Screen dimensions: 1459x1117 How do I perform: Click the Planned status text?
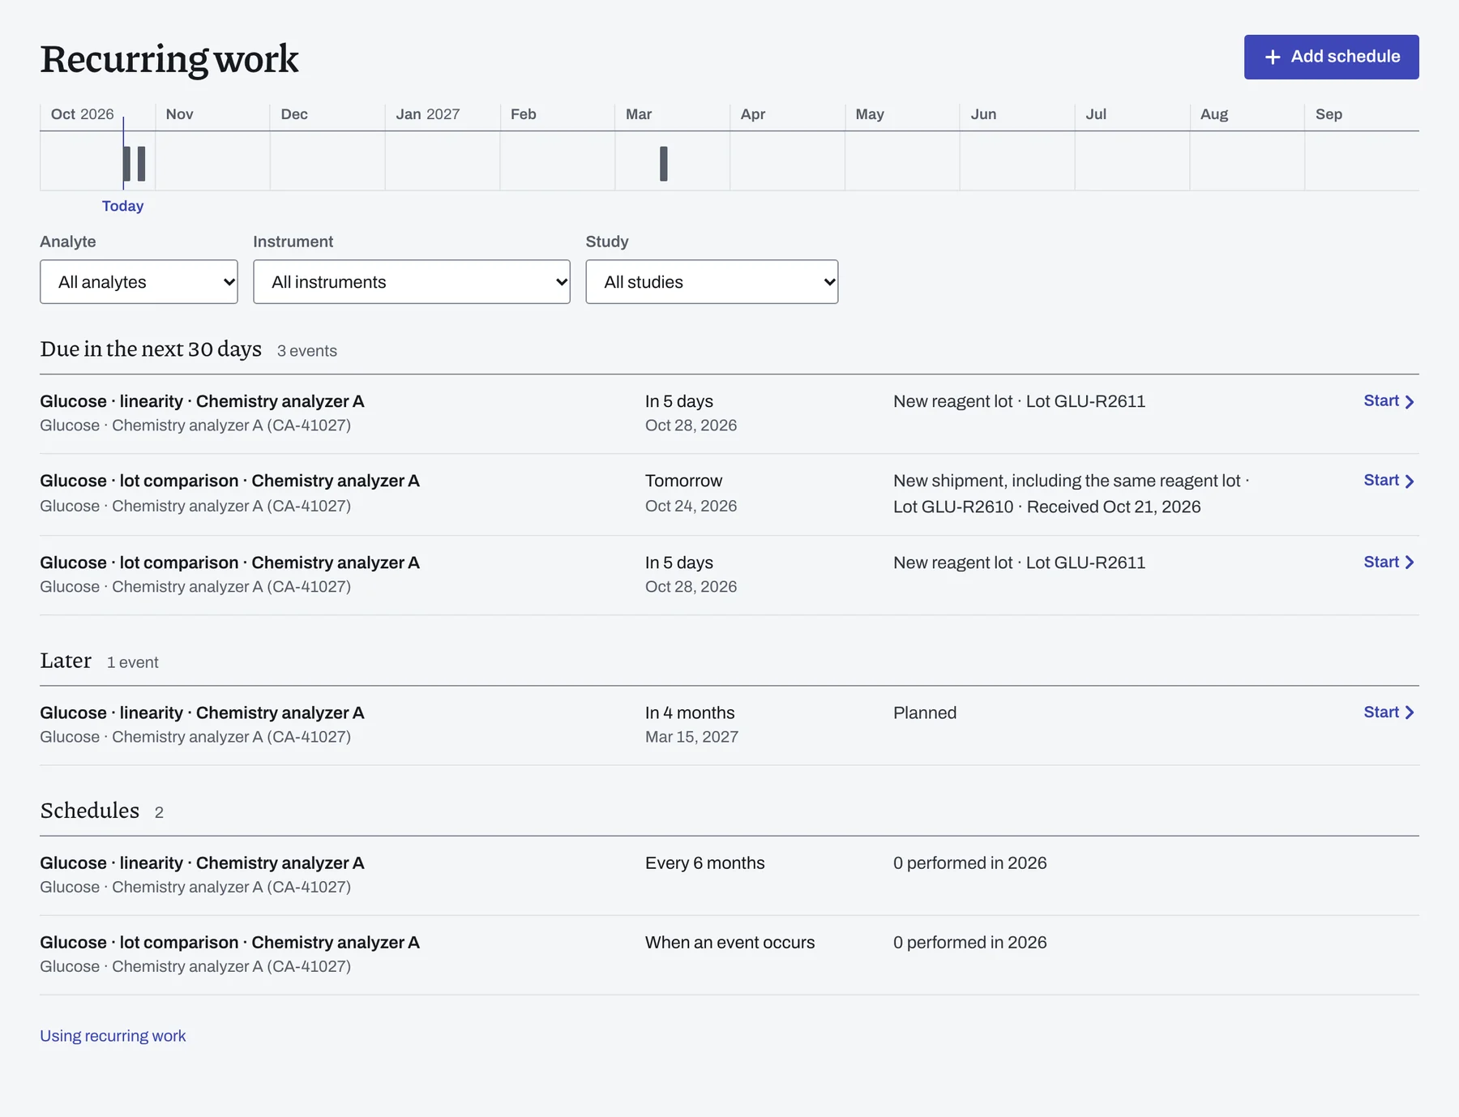[925, 713]
